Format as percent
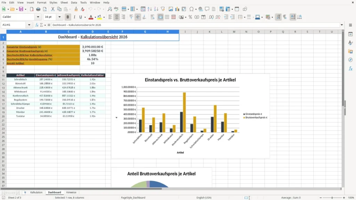This screenshot has width=356, height=200. tap(190, 17)
